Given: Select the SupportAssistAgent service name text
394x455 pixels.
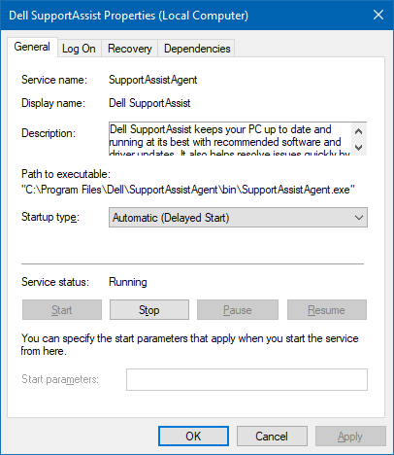Looking at the screenshot, I should [153, 80].
